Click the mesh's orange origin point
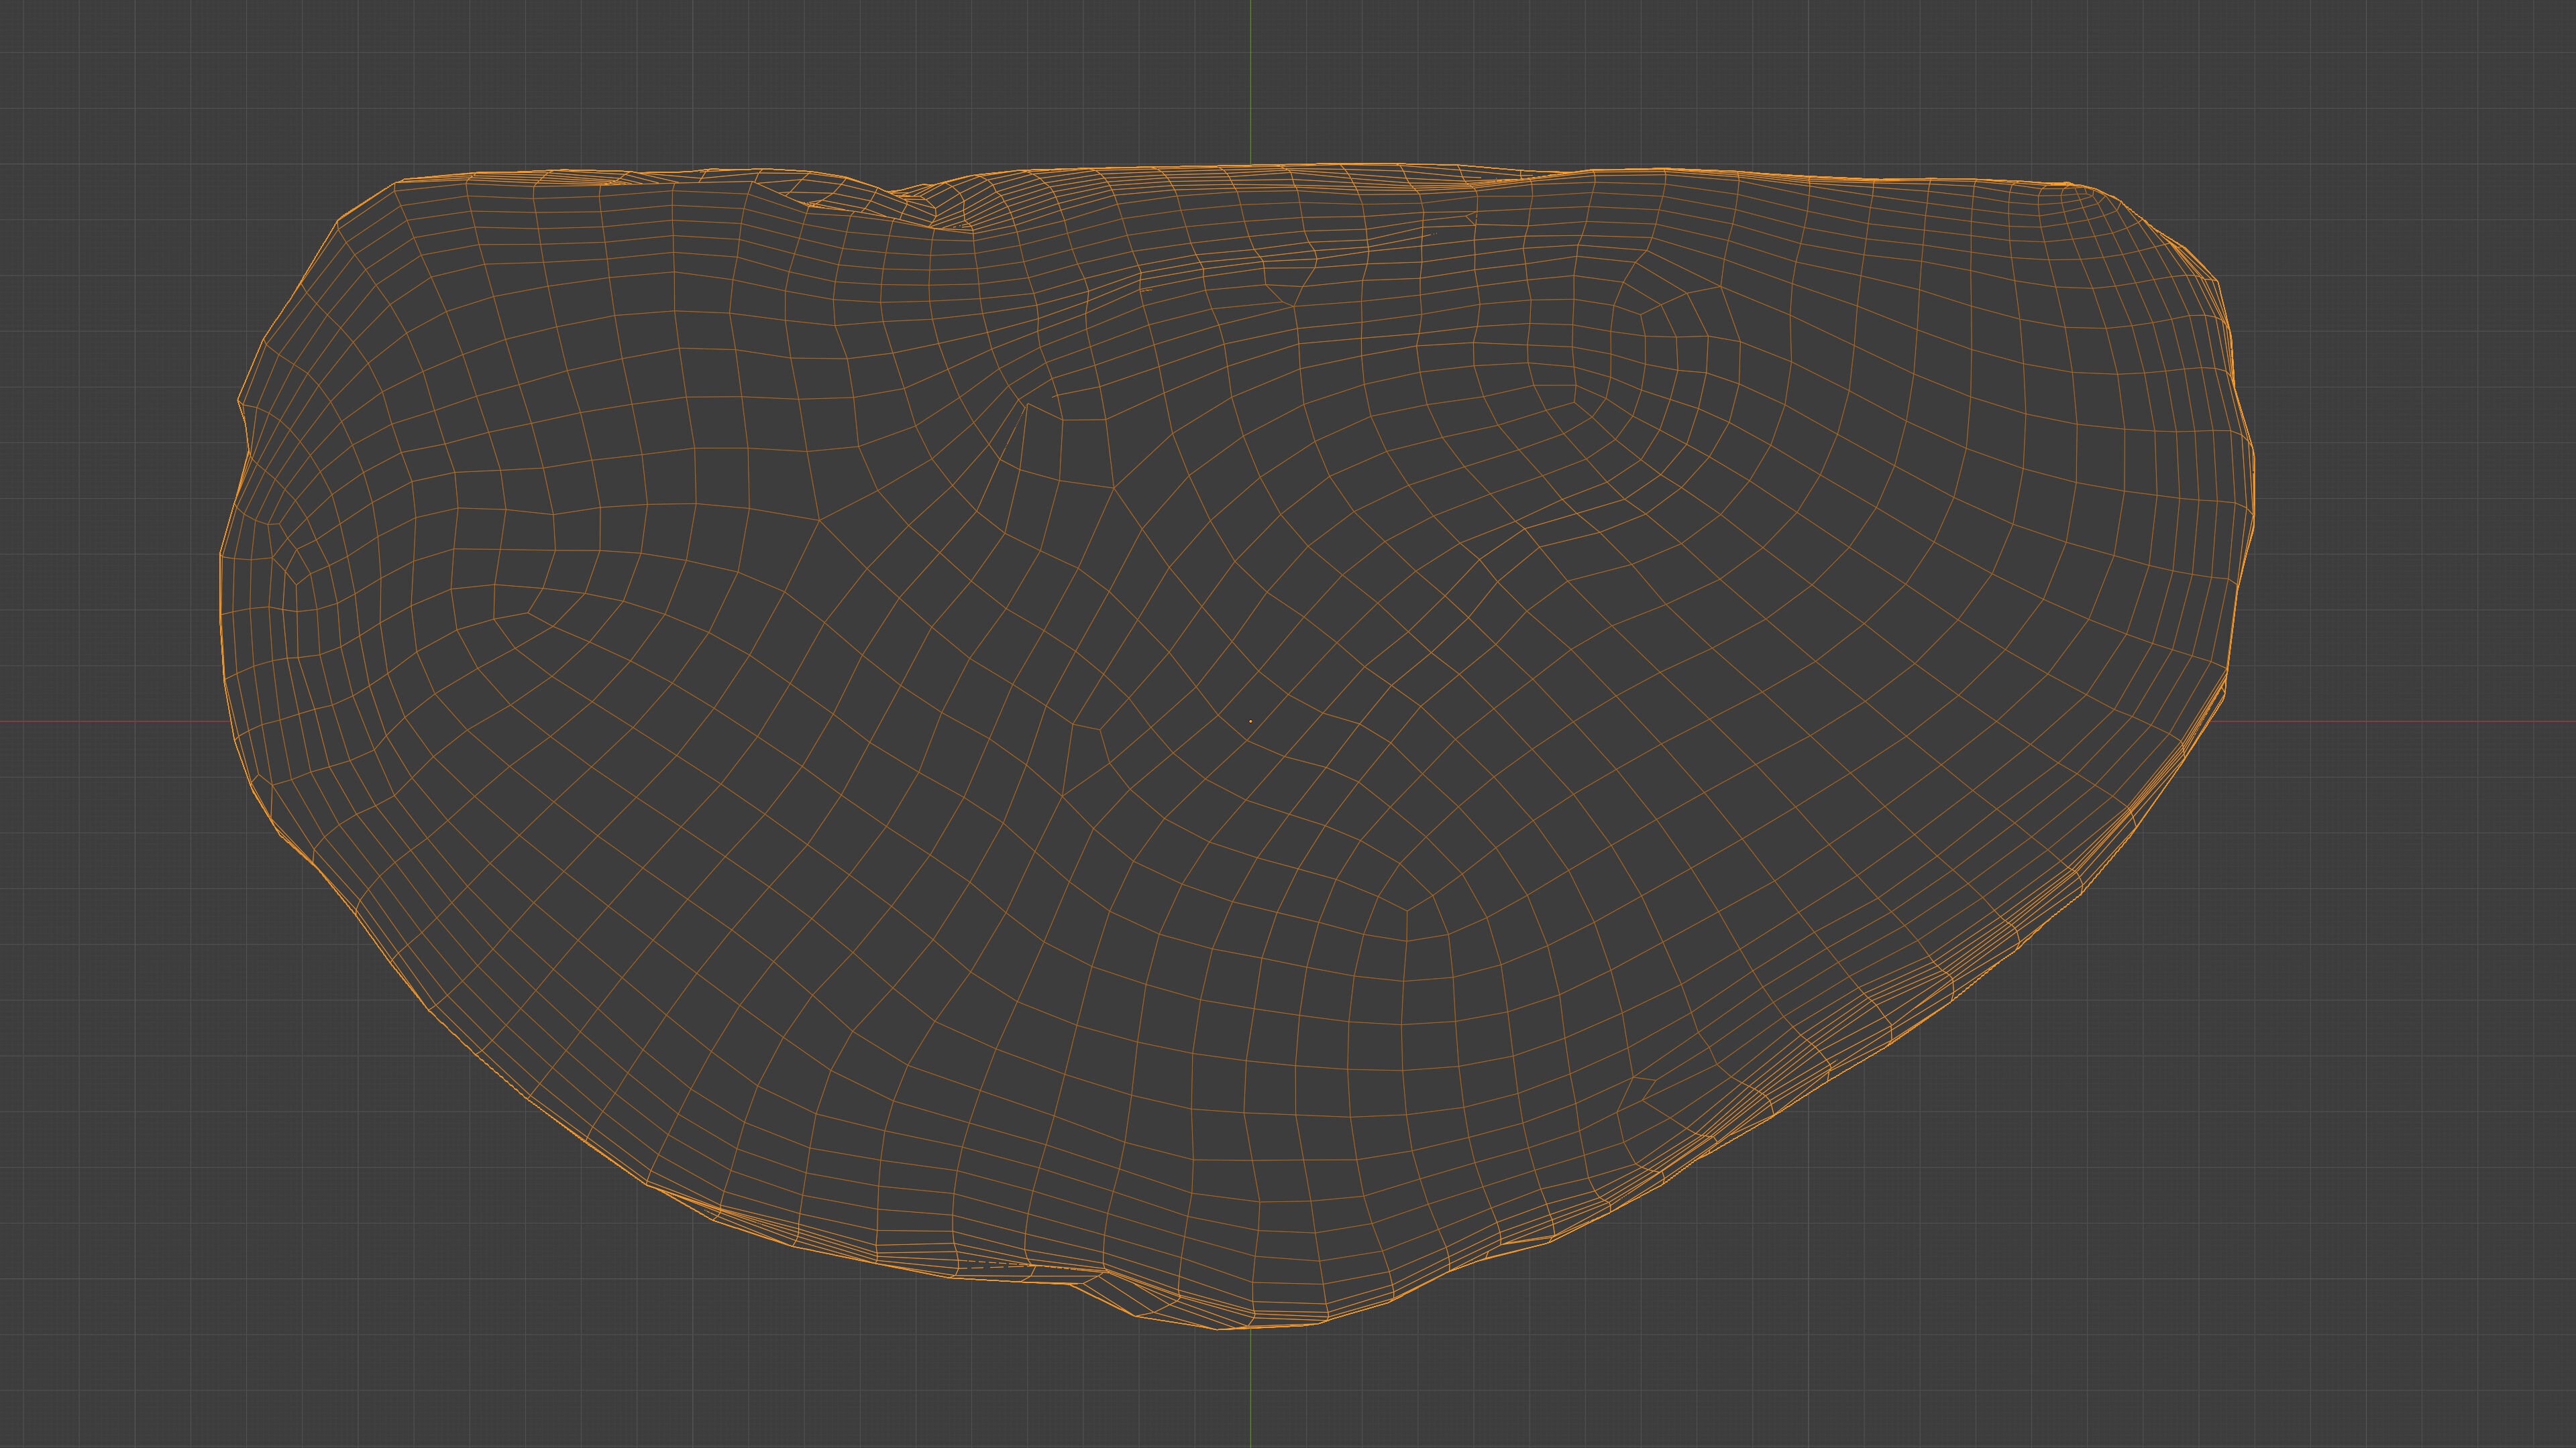2576x1448 pixels. point(1250,721)
